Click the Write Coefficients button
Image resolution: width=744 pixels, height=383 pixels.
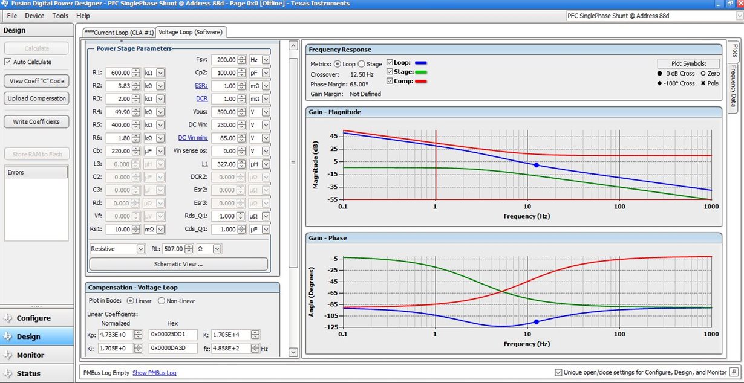37,121
